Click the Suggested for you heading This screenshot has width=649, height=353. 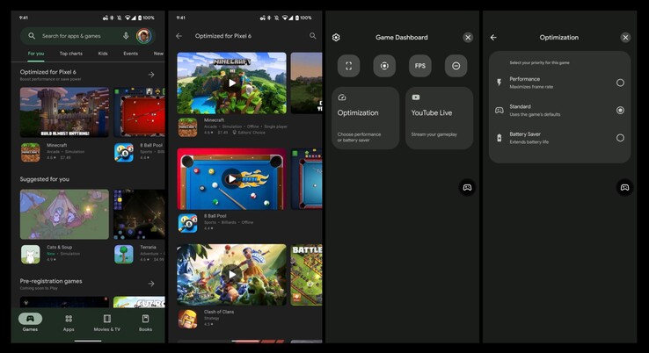tap(45, 179)
